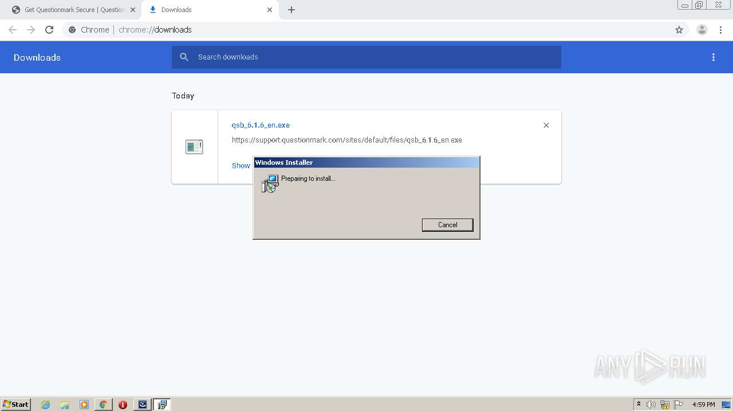
Task: Open Opera browser from taskbar
Action: pos(123,405)
